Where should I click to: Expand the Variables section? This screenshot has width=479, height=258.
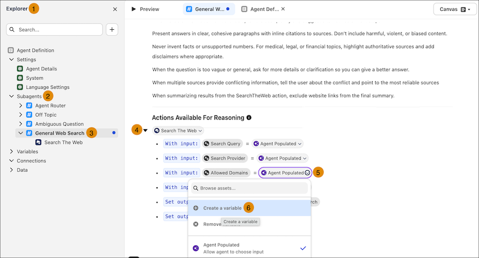point(12,152)
